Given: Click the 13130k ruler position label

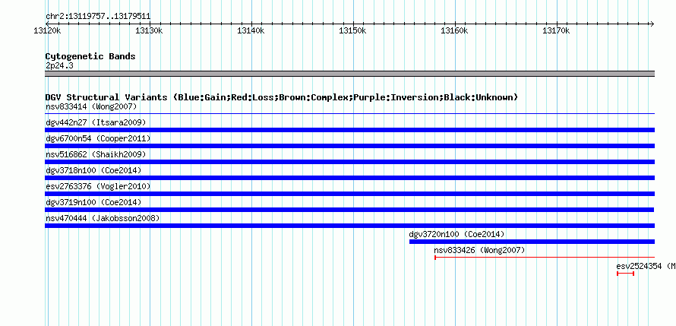Looking at the screenshot, I should click(149, 30).
